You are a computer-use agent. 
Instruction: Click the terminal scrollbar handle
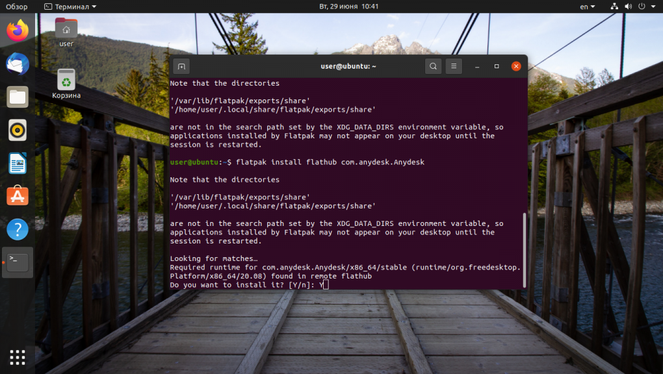click(524, 247)
